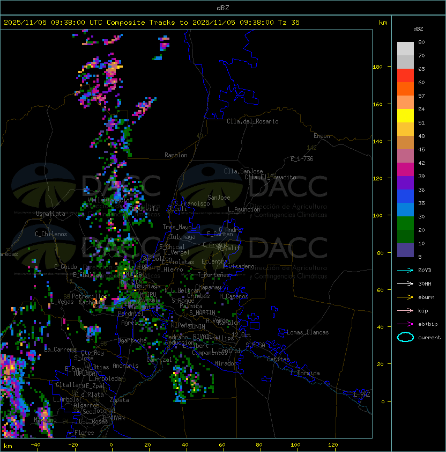The height and width of the screenshot is (452, 446).
Task: Click the Encon place label
Action: (322, 136)
